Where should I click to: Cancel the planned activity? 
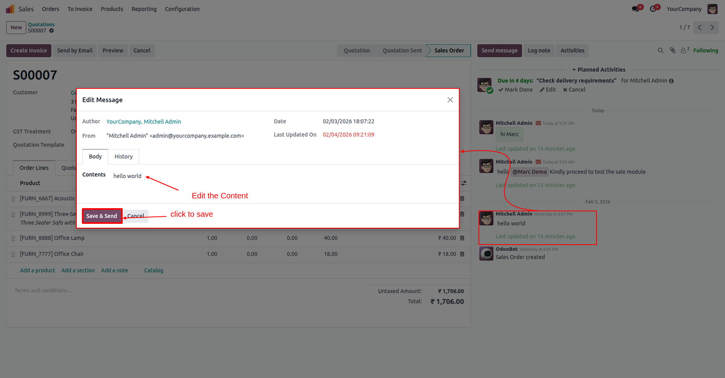[x=574, y=90]
